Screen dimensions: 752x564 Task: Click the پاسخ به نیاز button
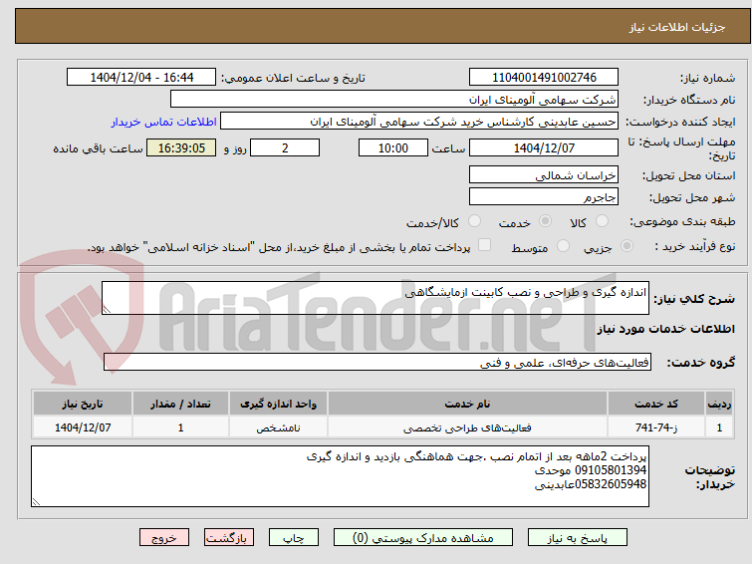tap(578, 538)
